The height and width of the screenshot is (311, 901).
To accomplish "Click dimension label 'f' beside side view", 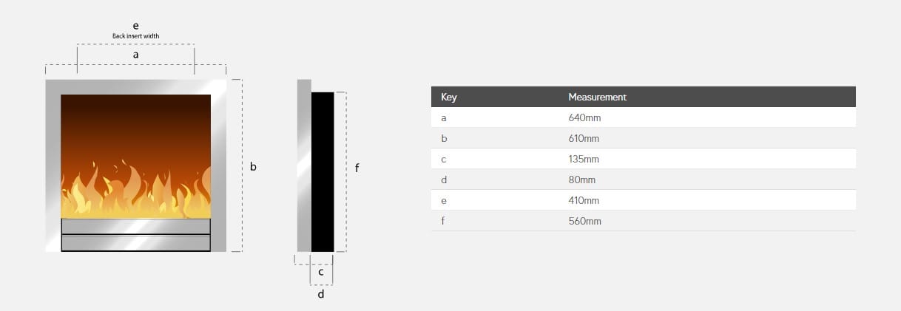I will pos(357,168).
